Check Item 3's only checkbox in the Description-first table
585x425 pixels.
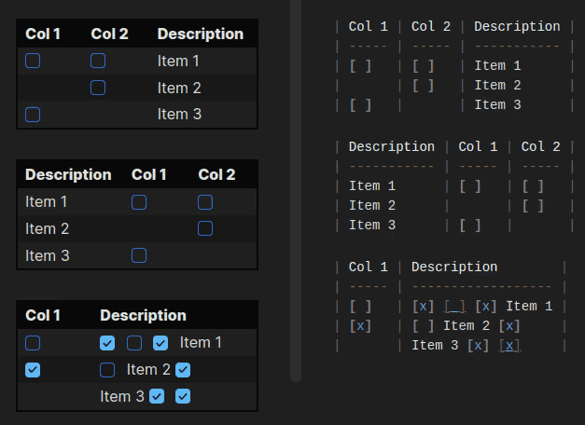(x=139, y=255)
